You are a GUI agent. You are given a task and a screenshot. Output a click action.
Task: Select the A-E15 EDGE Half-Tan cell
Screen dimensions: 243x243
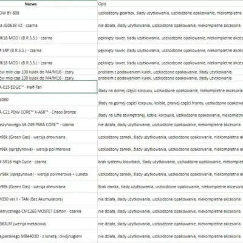point(49,87)
